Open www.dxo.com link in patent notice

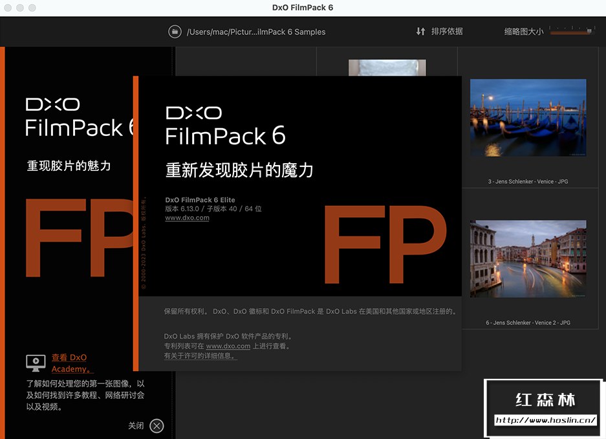[x=228, y=346]
